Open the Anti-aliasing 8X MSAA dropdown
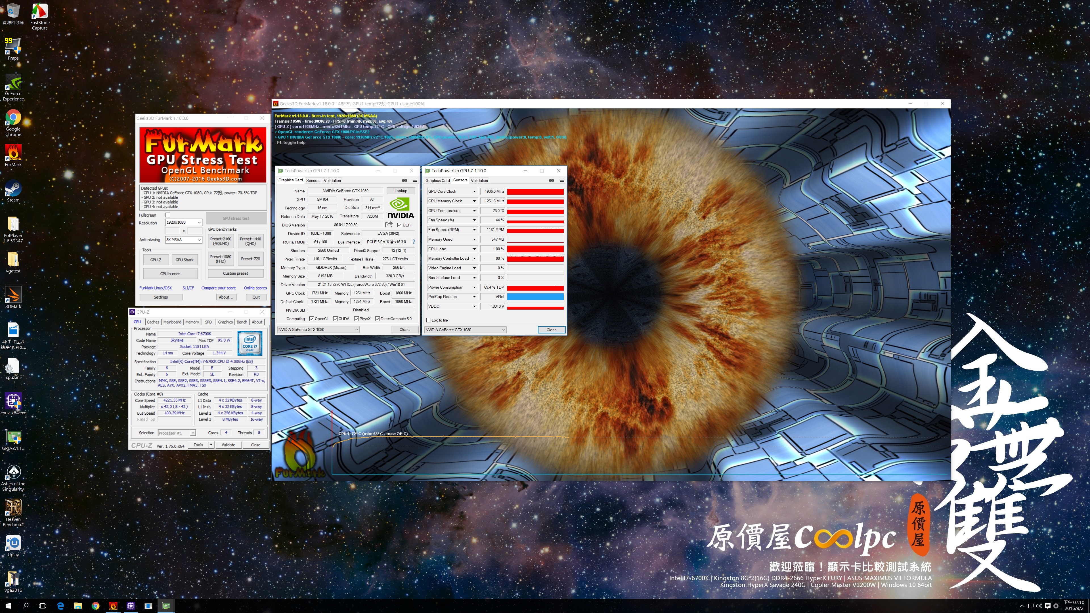 point(183,240)
